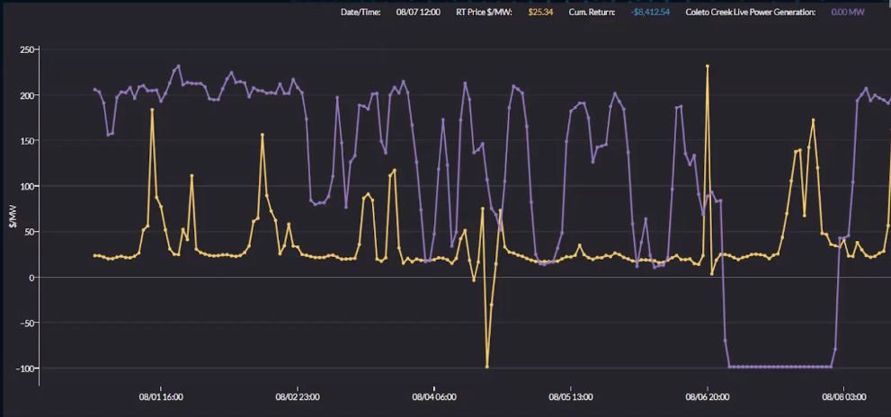Click the Date/Time label
891x417 pixels.
click(x=361, y=12)
